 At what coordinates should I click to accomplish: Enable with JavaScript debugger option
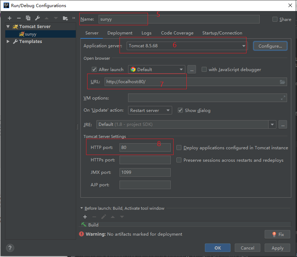(204, 70)
